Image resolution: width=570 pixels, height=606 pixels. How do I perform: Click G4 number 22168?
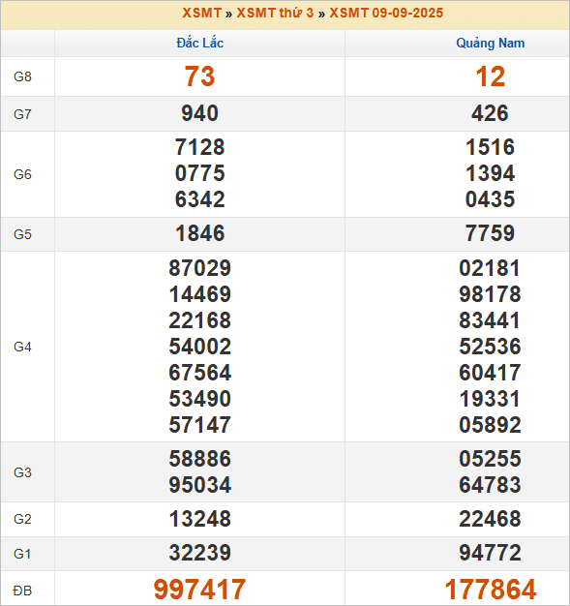tap(199, 320)
